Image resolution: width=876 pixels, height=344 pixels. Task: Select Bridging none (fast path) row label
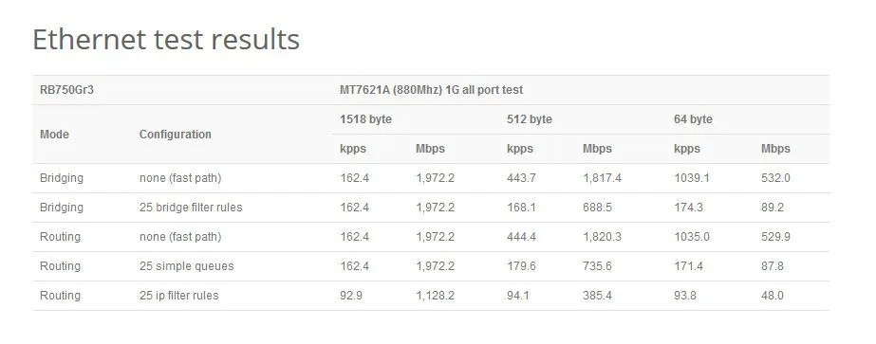(62, 178)
